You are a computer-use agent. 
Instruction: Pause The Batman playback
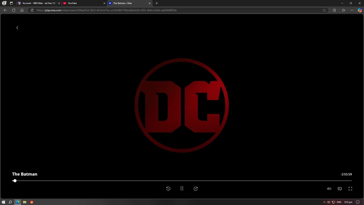pos(182,188)
